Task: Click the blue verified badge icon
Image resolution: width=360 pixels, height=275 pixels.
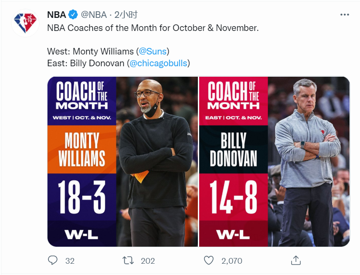Action: click(x=73, y=15)
